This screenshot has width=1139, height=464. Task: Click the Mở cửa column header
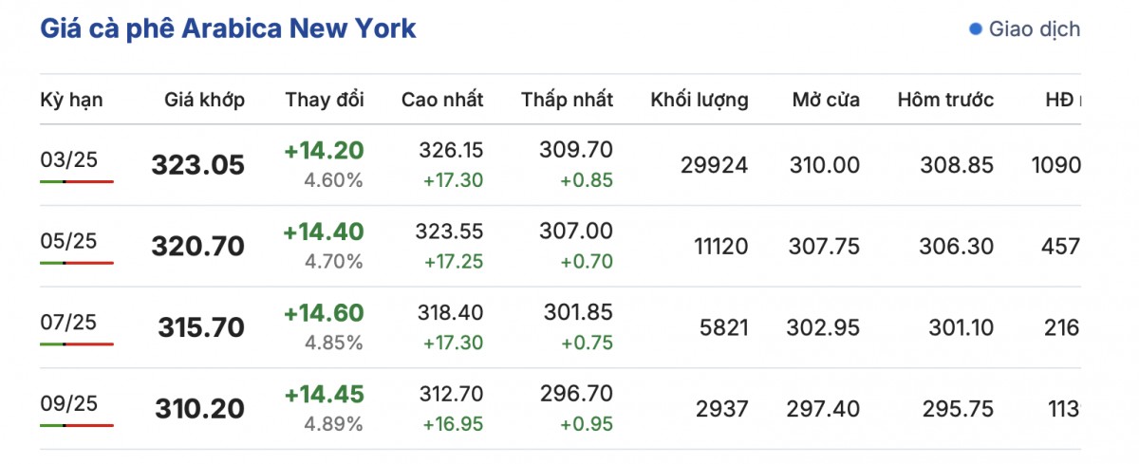click(x=826, y=100)
